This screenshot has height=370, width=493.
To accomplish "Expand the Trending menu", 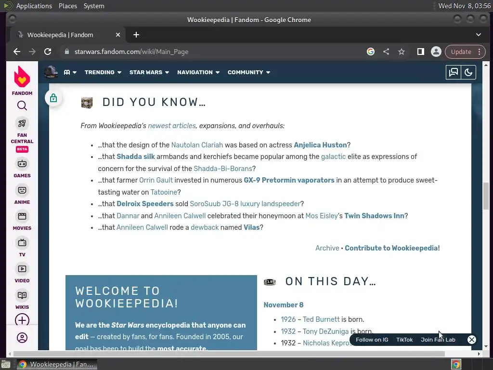I will tap(103, 72).
